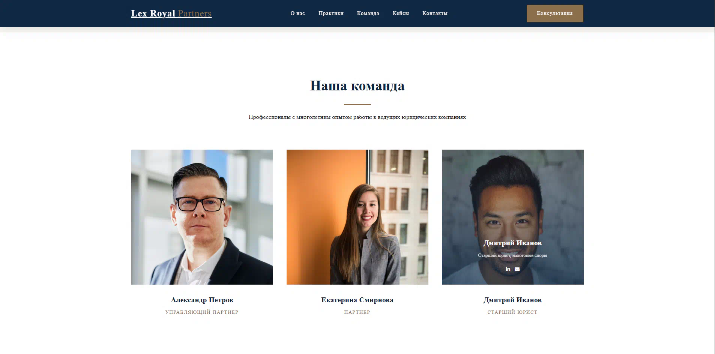The height and width of the screenshot is (354, 715).
Task: Click the Наша команда section heading
Action: [357, 86]
